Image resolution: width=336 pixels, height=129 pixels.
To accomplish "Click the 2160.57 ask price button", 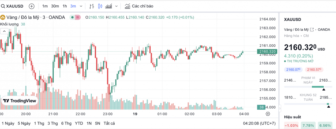I will pos(314,70).
